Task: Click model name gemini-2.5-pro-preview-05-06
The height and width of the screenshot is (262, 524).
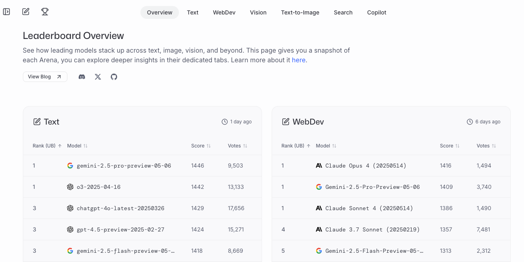Action: coord(124,166)
